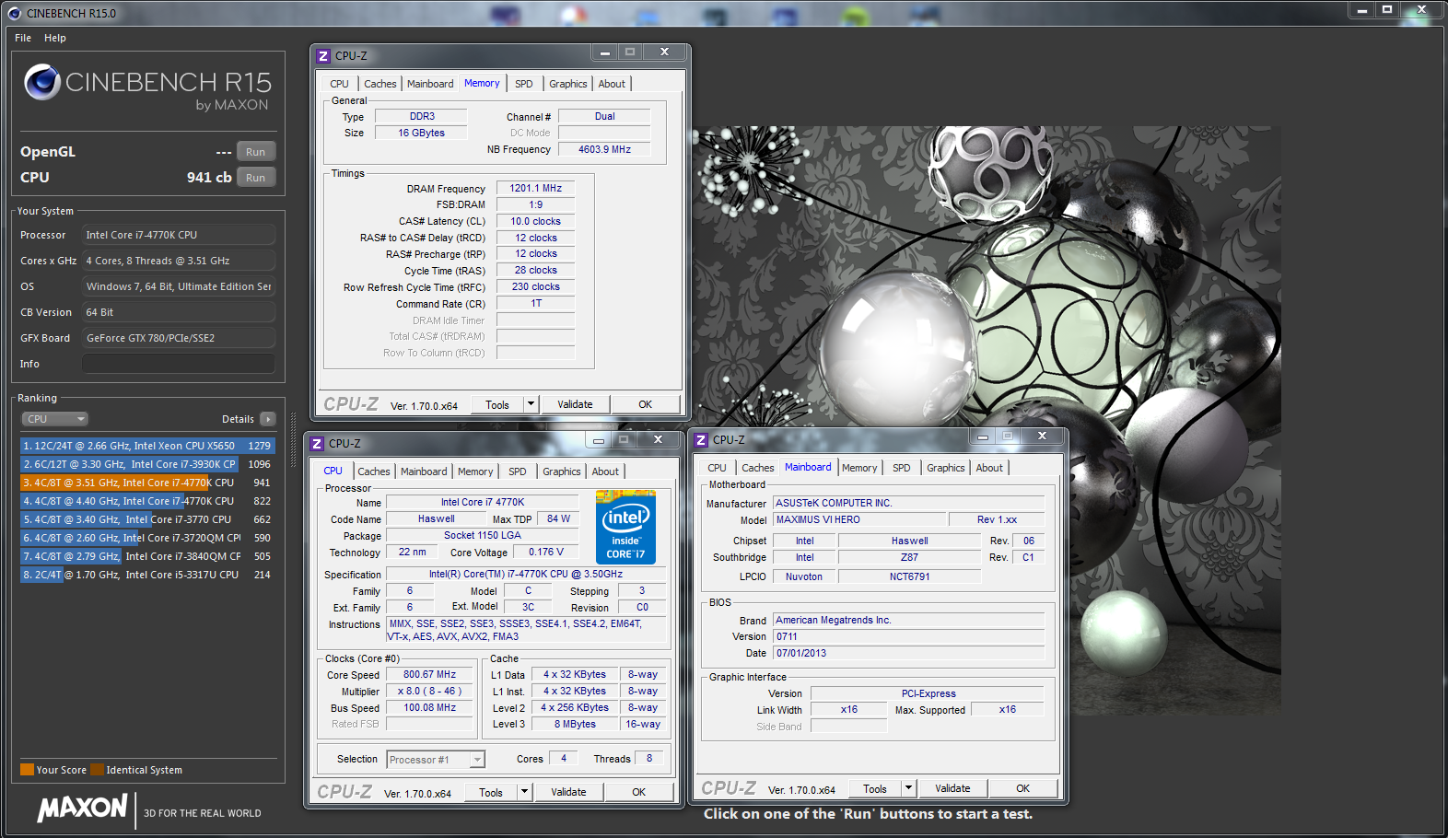
Task: Open About tab in processor CPU-Z window
Action: [x=605, y=471]
